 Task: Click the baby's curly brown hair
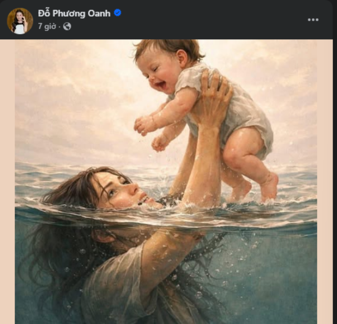click(168, 48)
